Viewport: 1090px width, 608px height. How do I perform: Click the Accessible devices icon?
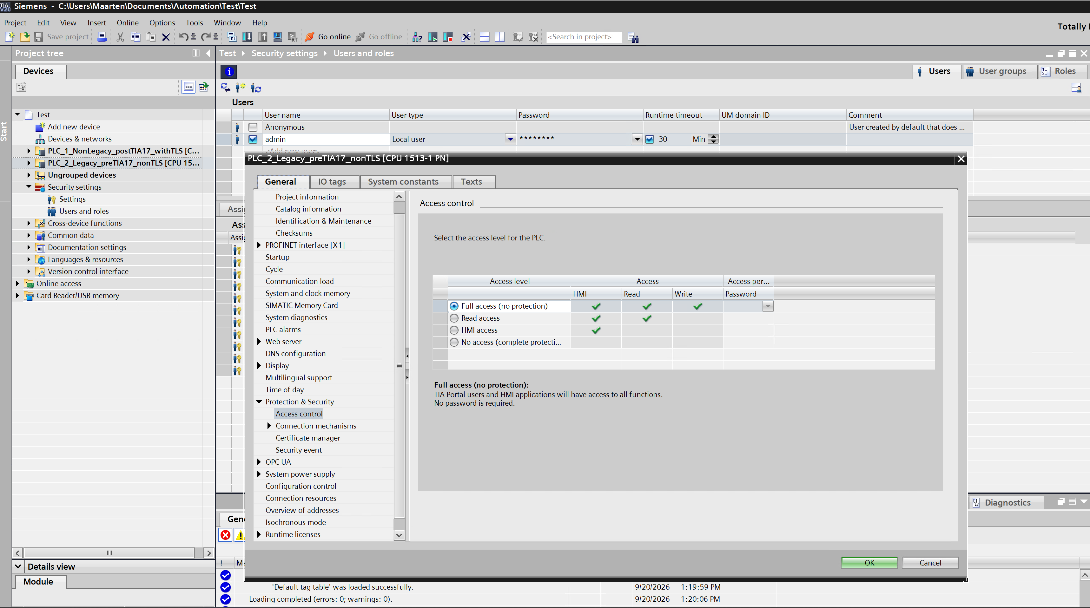tap(417, 37)
